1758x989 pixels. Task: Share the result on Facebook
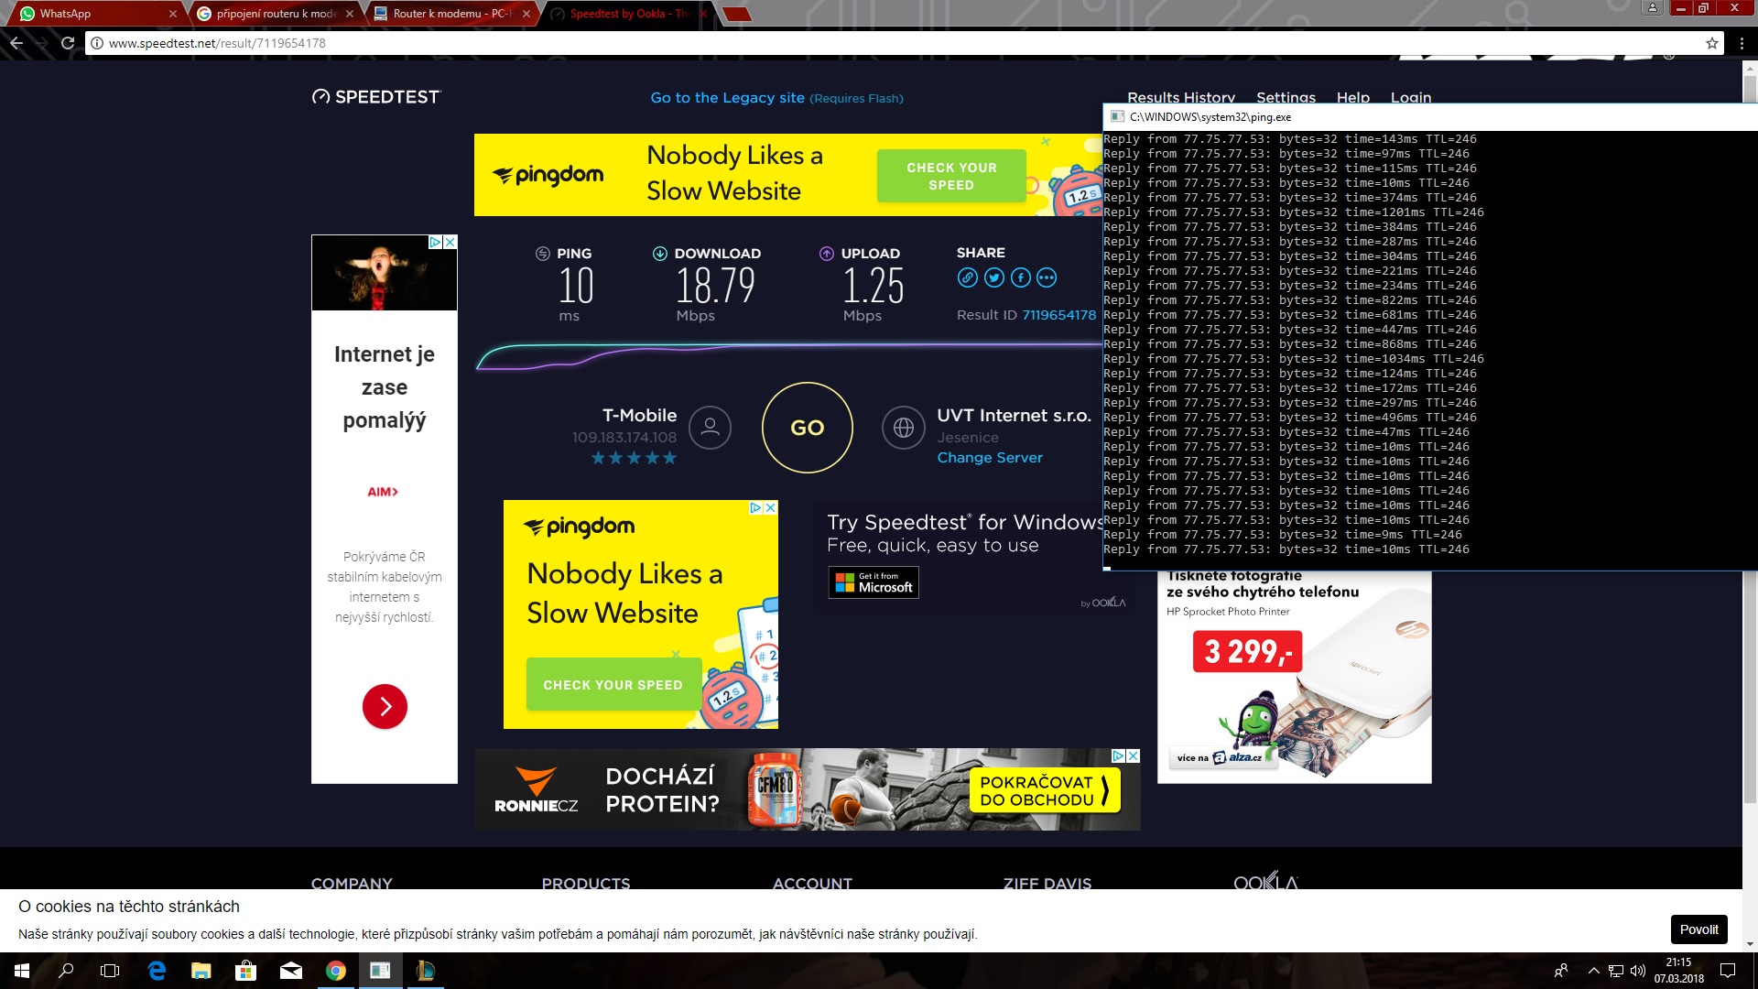click(1021, 277)
